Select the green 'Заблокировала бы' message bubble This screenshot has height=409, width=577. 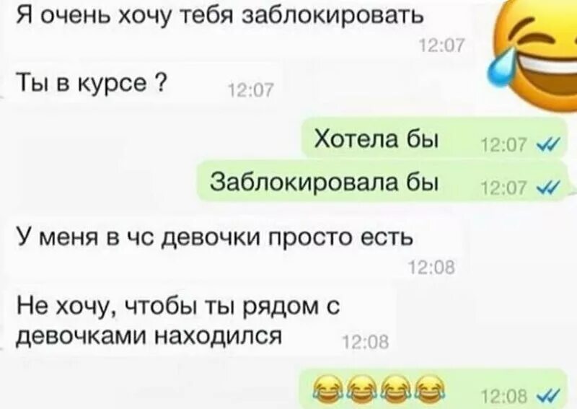[x=383, y=181]
